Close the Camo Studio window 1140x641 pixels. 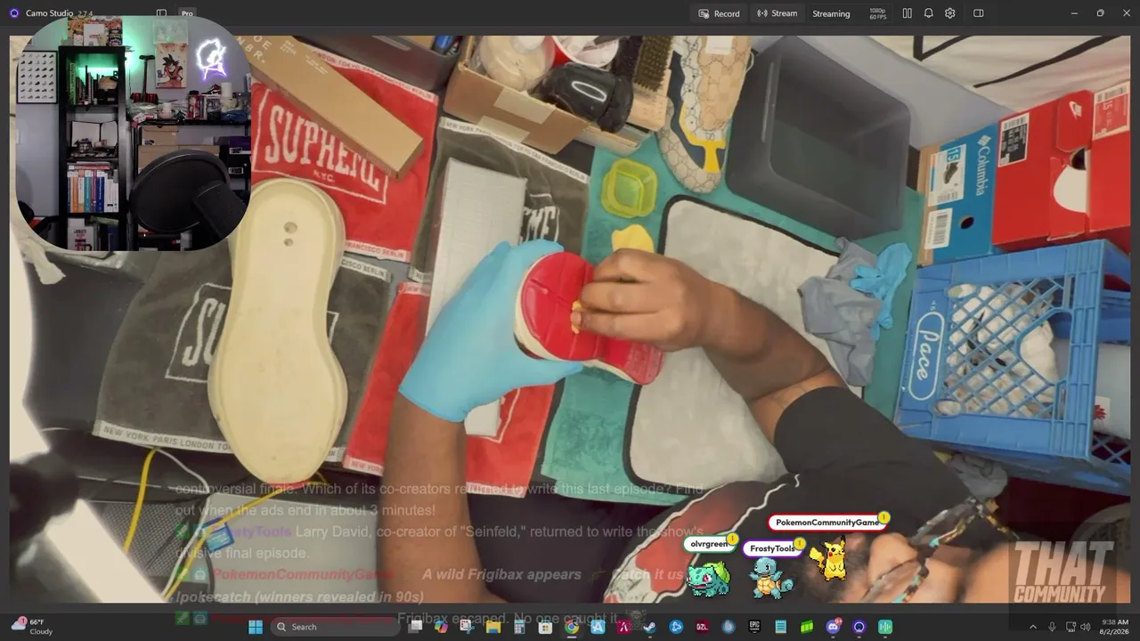pyautogui.click(x=1126, y=13)
